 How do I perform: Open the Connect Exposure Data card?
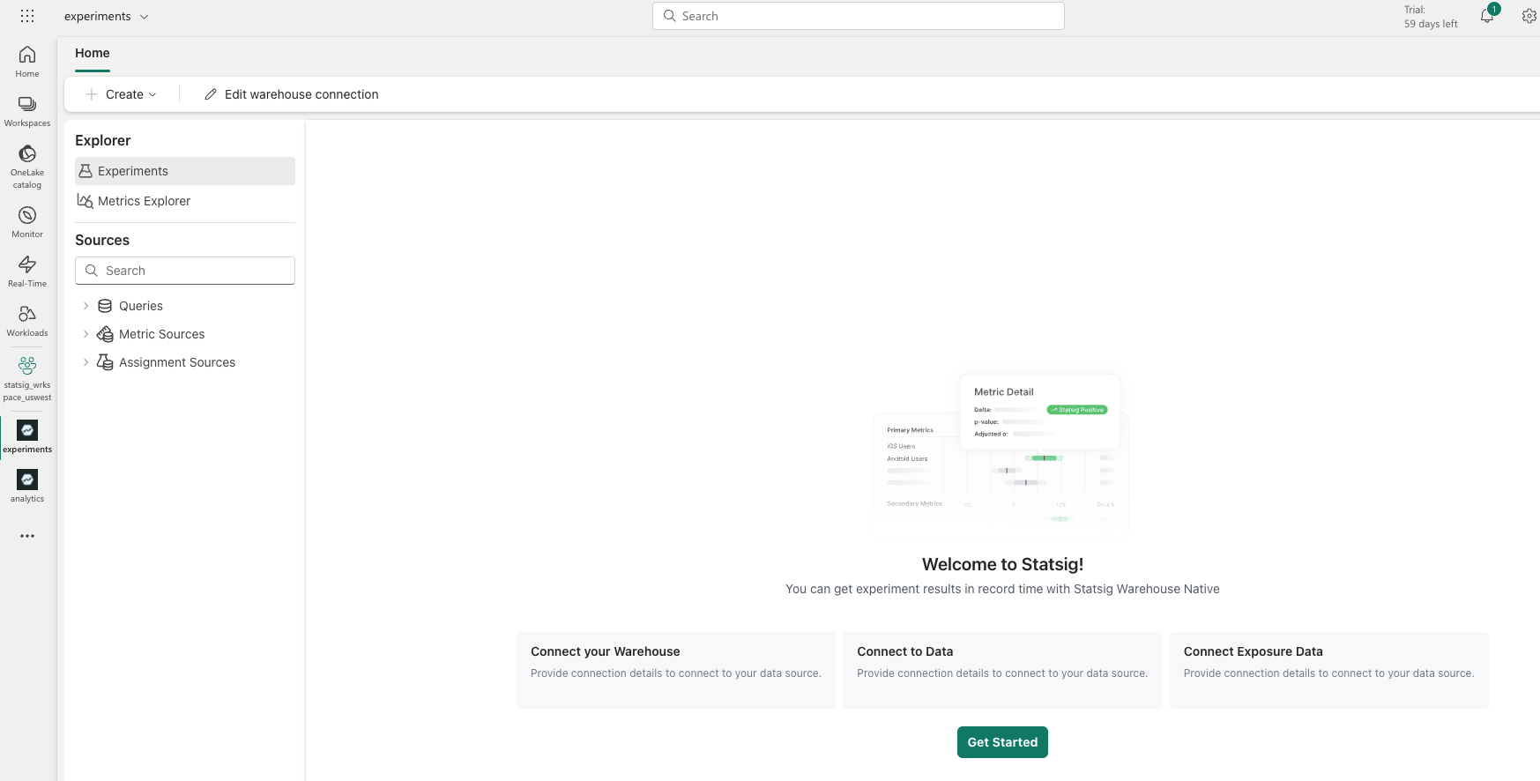click(1328, 670)
